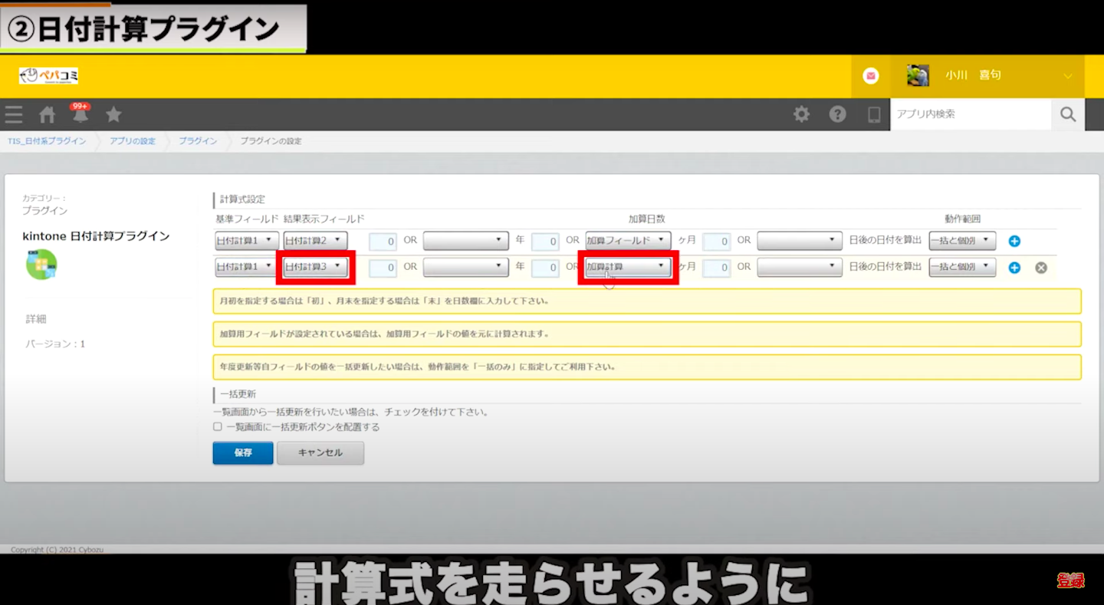The height and width of the screenshot is (605, 1104).
Task: Click the アプリ内検索 search field
Action: point(970,115)
